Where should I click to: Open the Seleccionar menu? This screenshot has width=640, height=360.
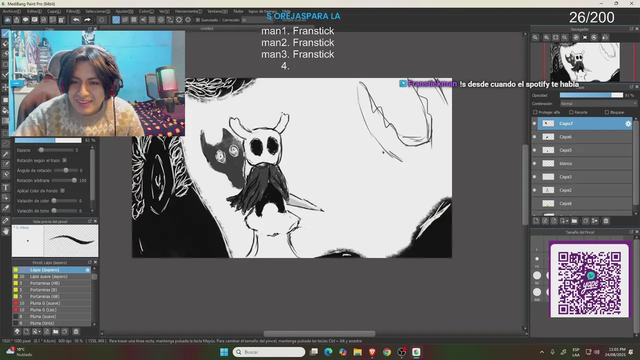coord(98,11)
